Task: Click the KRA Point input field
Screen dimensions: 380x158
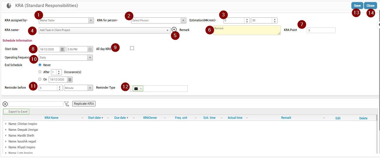Action: point(321,30)
